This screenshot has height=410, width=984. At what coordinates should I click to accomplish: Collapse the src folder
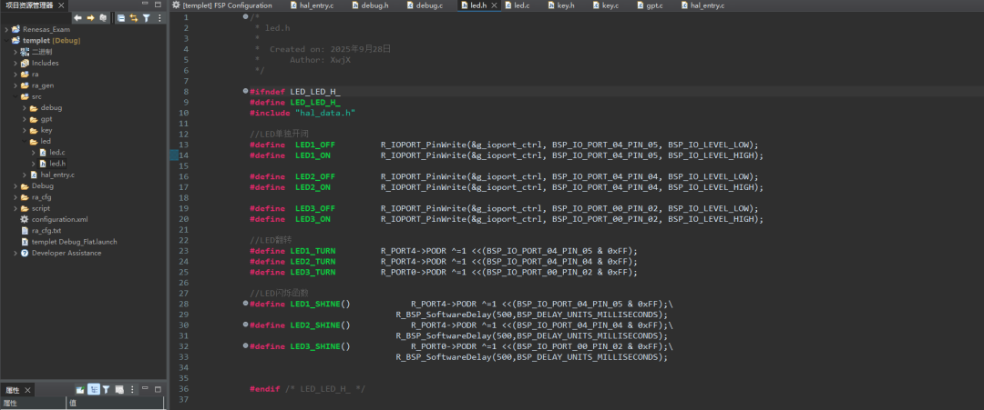pyautogui.click(x=15, y=96)
